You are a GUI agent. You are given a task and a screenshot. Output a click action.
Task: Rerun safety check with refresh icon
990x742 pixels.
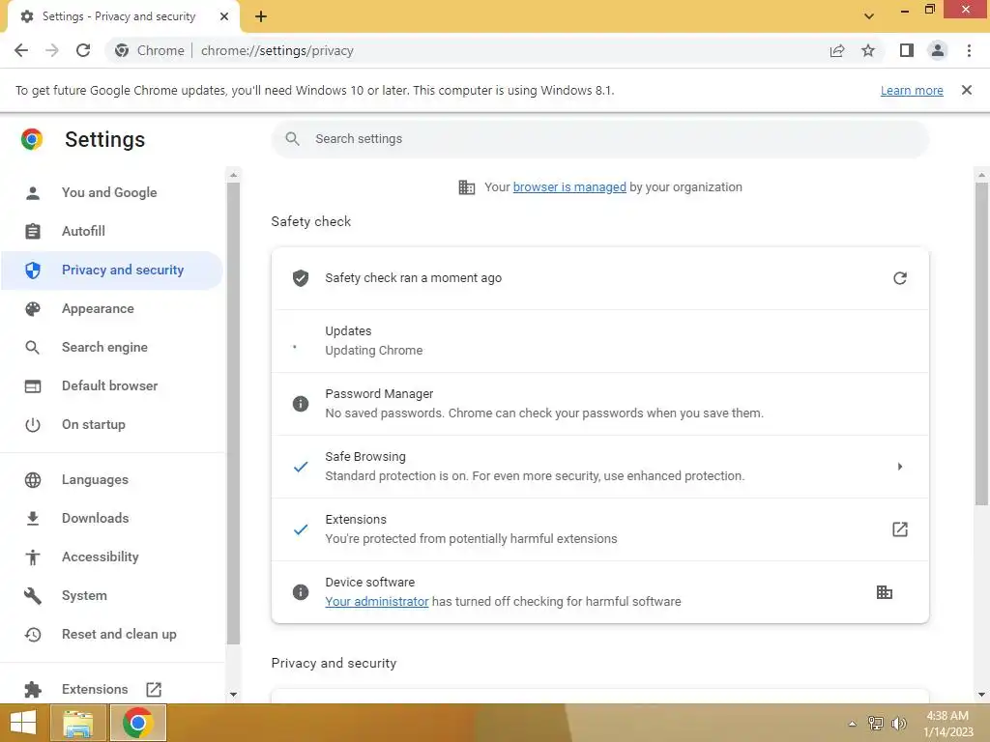pyautogui.click(x=900, y=278)
